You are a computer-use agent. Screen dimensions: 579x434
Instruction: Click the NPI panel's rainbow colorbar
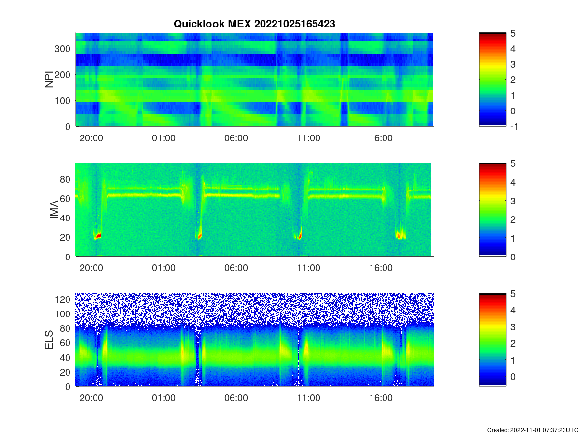(492, 80)
